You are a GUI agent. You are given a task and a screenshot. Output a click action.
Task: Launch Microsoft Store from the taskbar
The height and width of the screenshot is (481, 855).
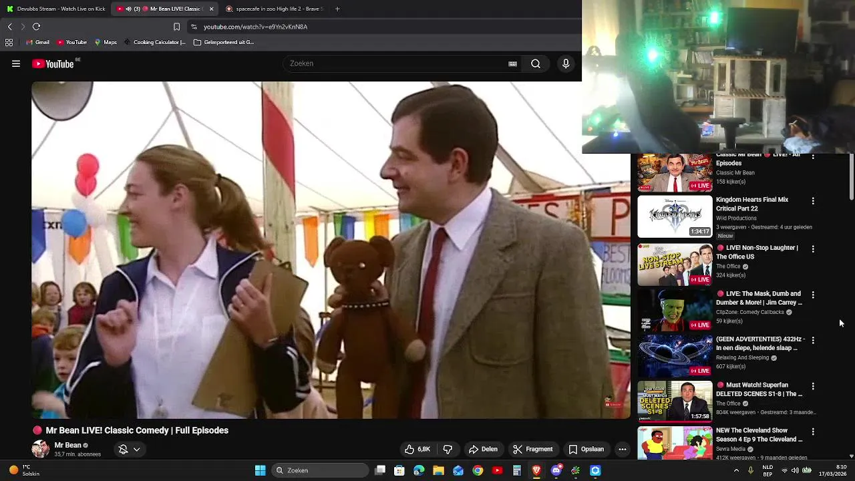click(x=399, y=470)
